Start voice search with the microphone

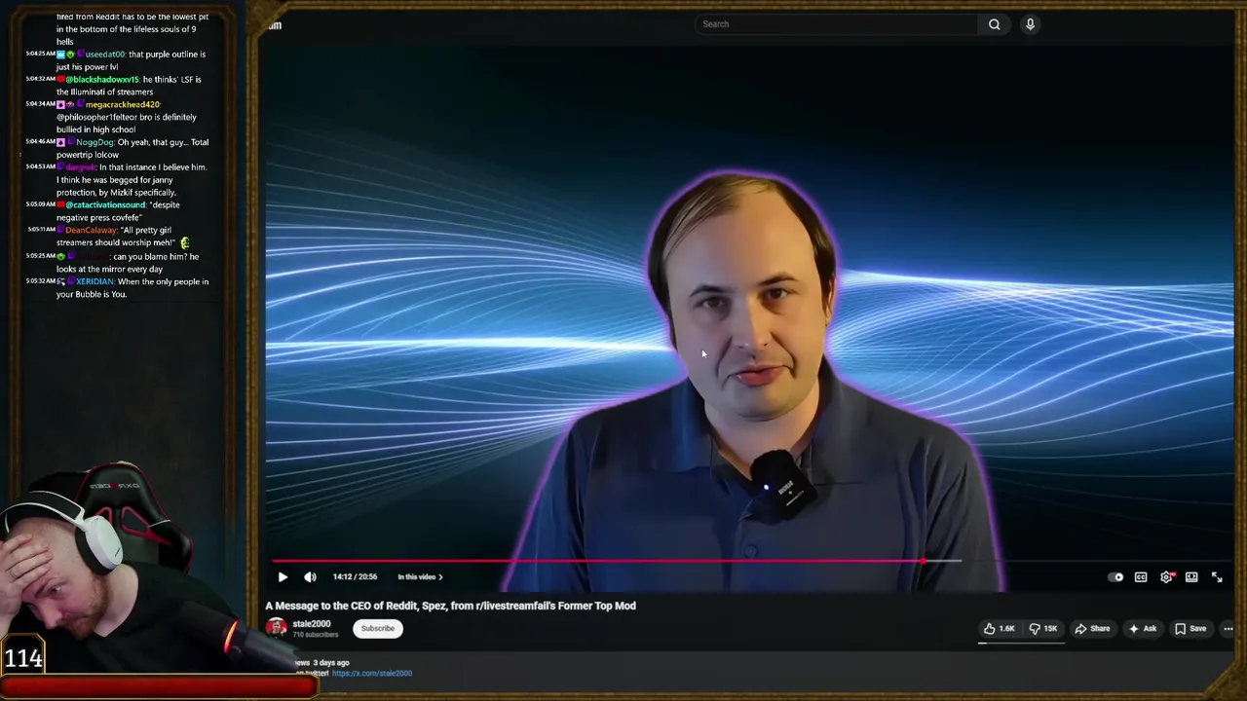1030,24
